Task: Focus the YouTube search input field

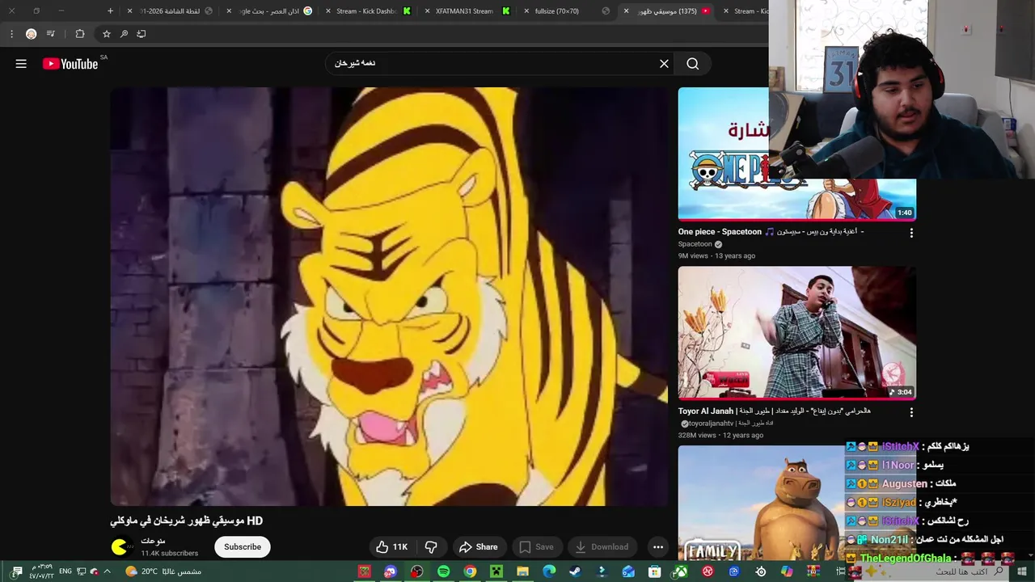Action: (x=493, y=64)
